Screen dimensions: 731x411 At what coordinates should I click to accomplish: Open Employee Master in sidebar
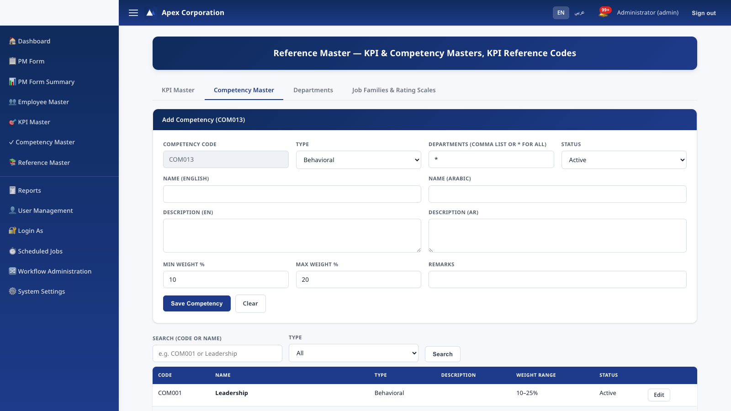59,102
